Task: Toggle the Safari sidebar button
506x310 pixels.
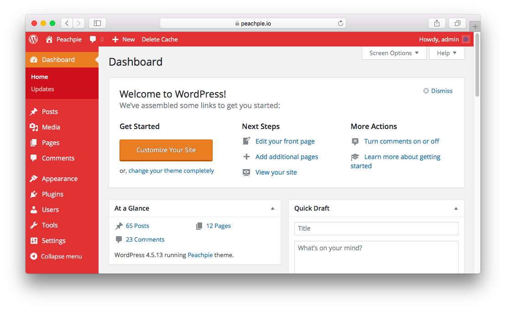Action: click(x=98, y=23)
